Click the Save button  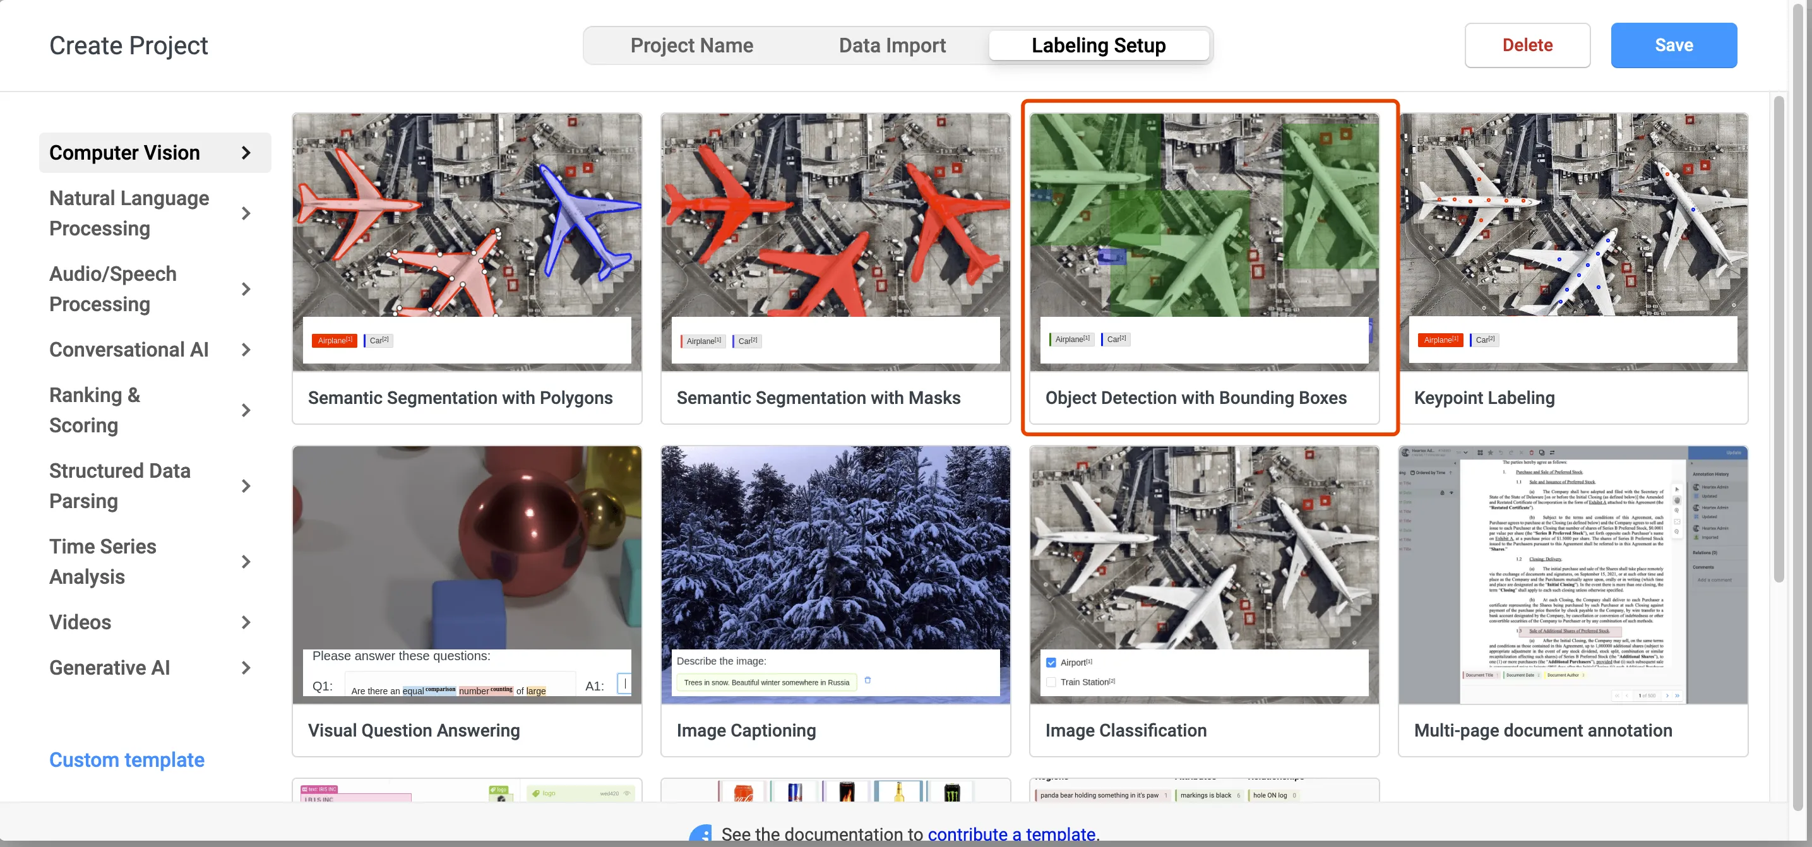pyautogui.click(x=1672, y=45)
